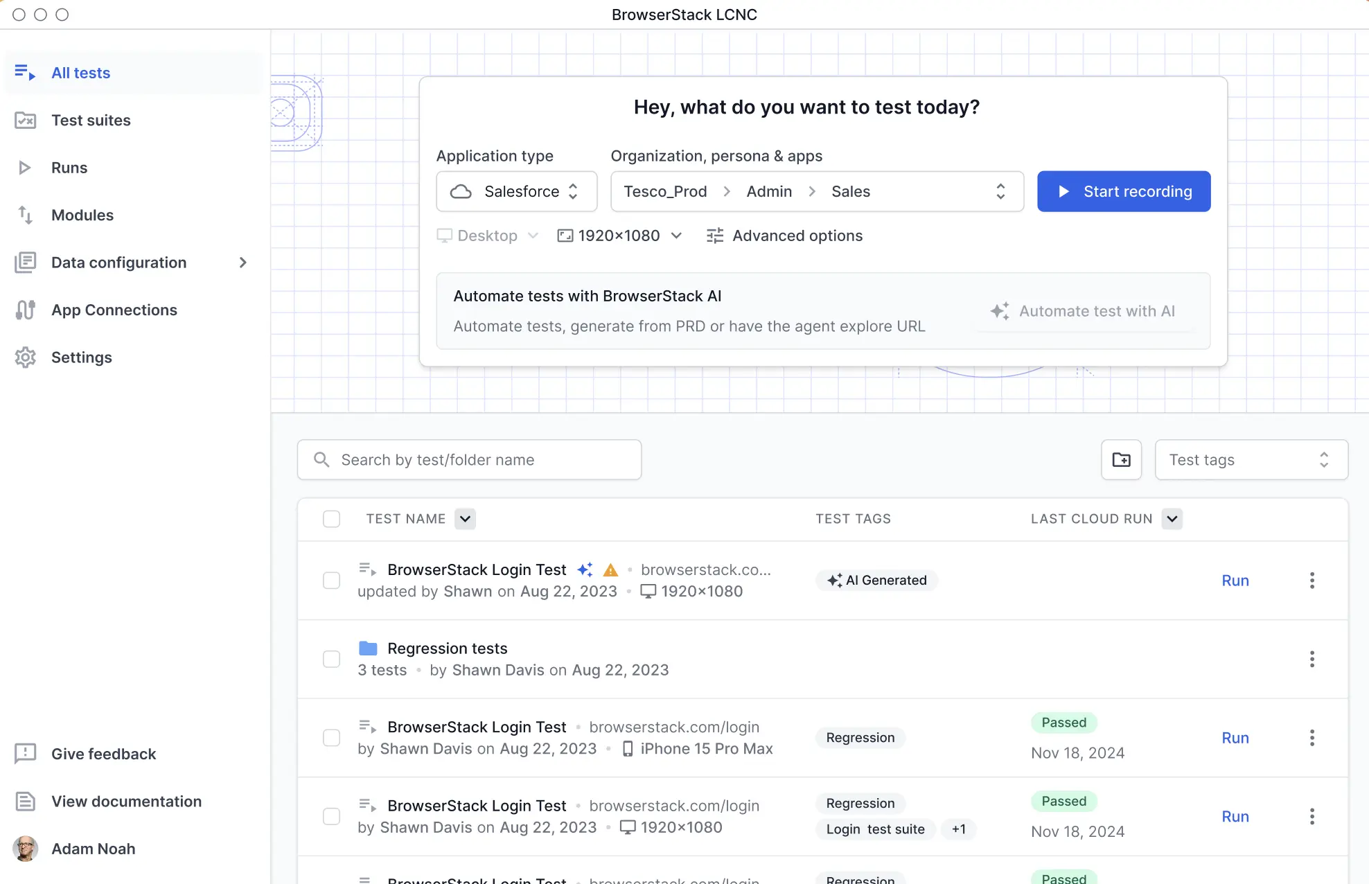Expand the +1 more tags badge

(959, 829)
